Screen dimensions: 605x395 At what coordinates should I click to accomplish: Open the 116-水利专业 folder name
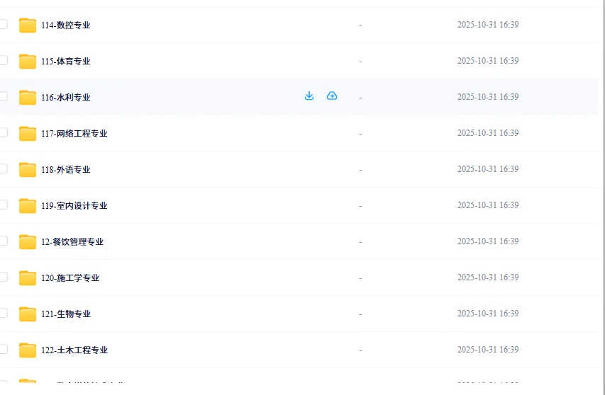tap(65, 98)
